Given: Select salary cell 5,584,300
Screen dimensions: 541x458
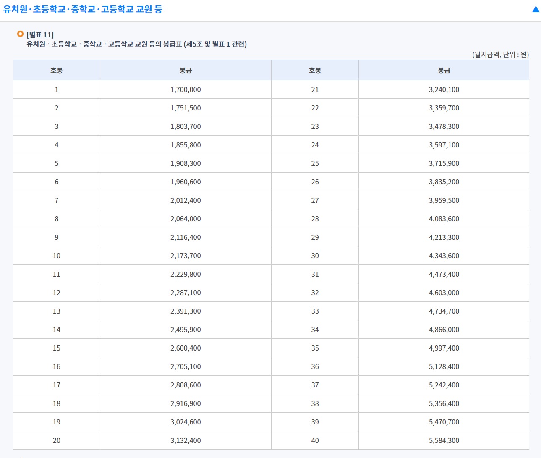Looking at the screenshot, I should coord(444,440).
